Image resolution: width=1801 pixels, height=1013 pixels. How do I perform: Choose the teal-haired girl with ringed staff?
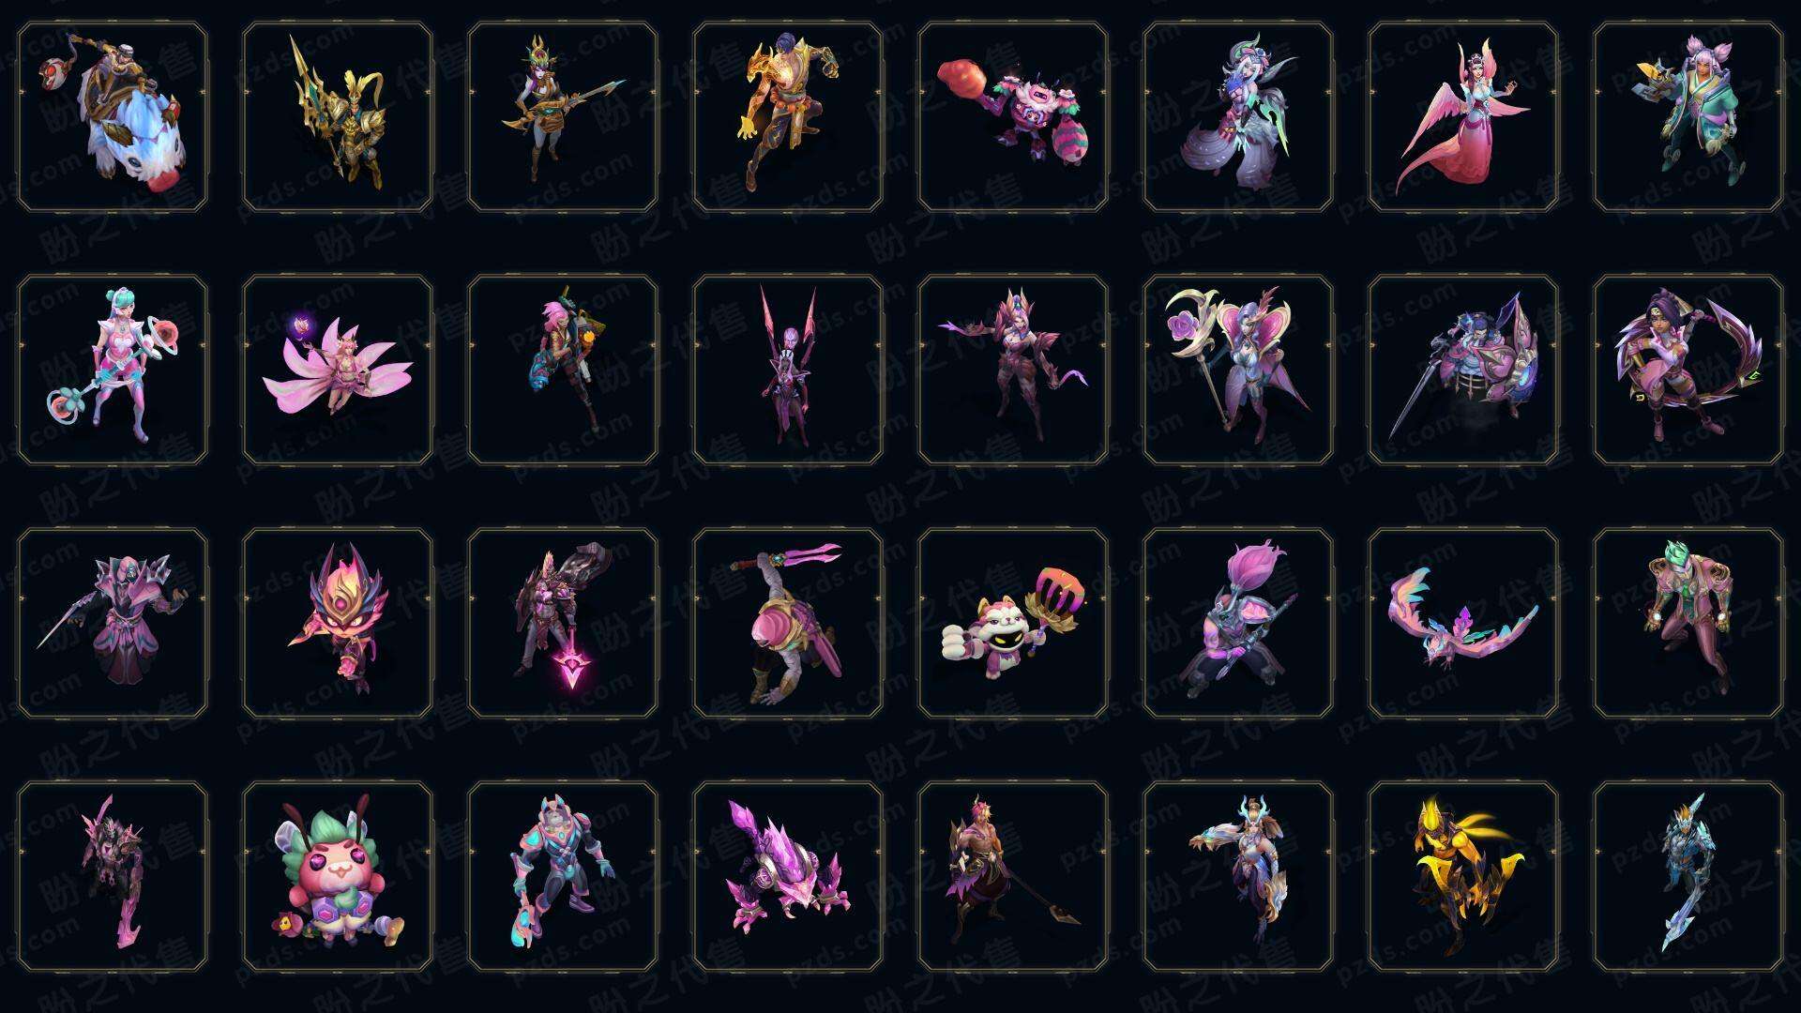pos(113,370)
